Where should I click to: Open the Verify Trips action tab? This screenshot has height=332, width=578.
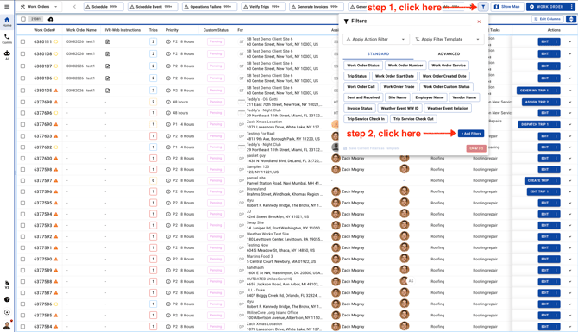click(263, 7)
